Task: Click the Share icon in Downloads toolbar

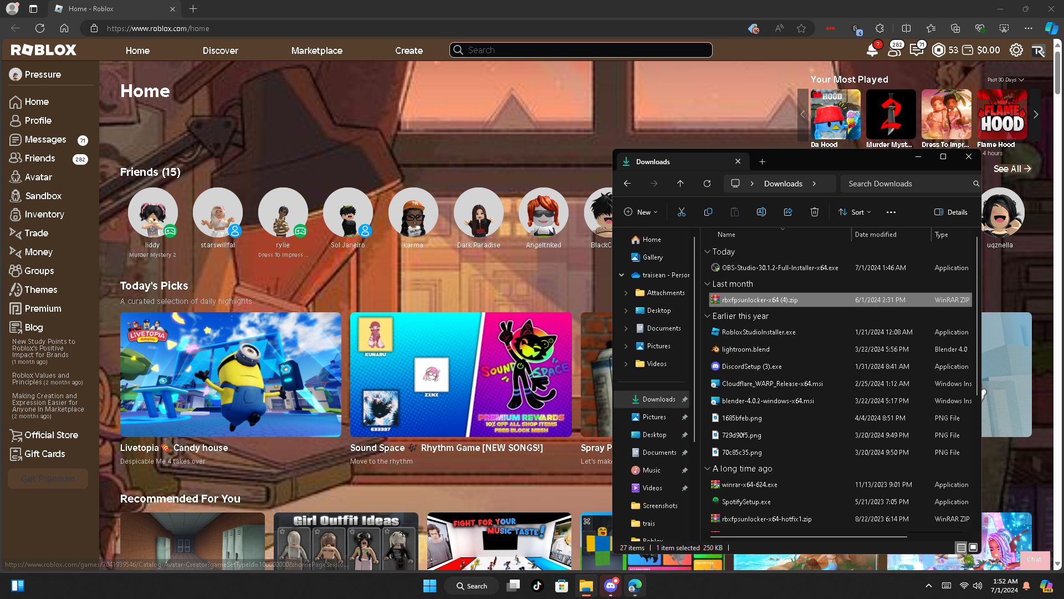Action: (788, 212)
